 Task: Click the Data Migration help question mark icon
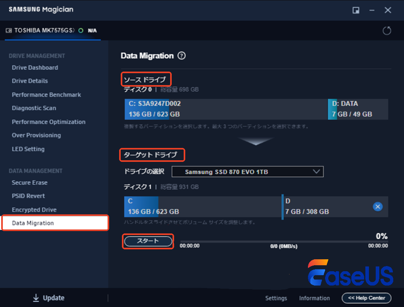click(x=182, y=56)
